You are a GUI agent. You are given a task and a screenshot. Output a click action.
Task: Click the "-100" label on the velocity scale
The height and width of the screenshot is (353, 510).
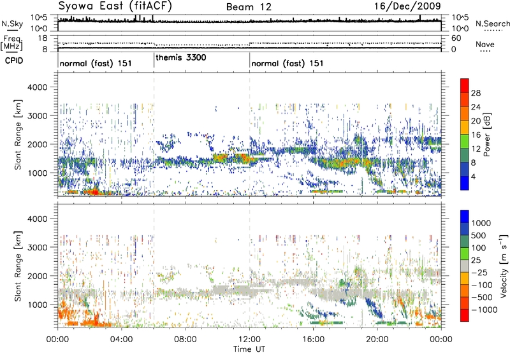tap(482, 285)
